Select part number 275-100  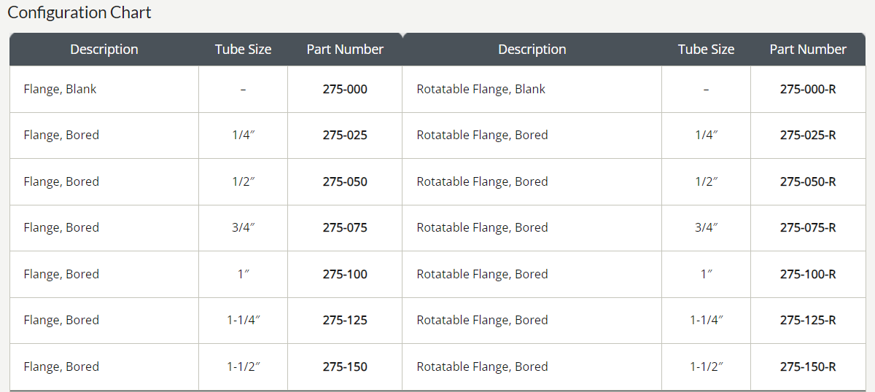coord(345,275)
